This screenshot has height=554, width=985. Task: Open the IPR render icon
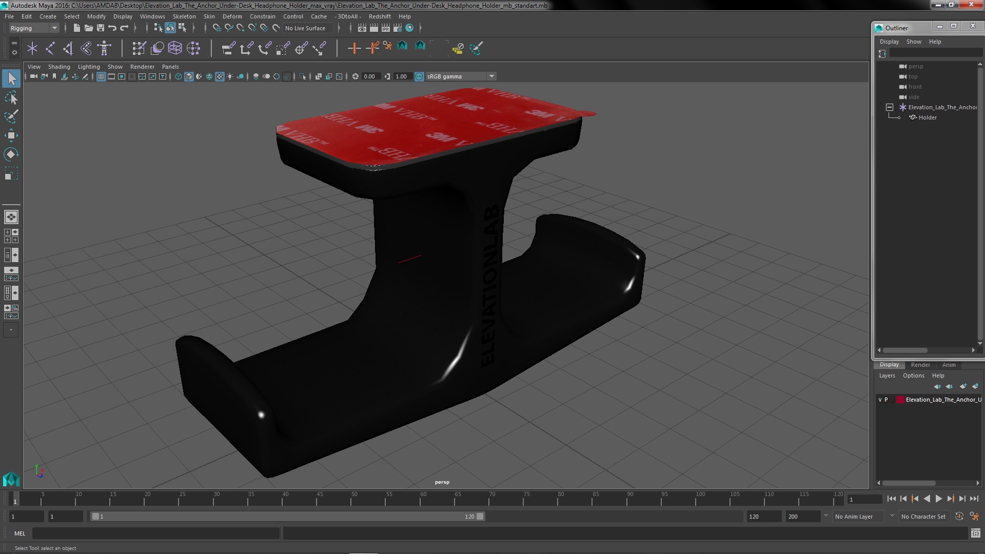point(386,28)
